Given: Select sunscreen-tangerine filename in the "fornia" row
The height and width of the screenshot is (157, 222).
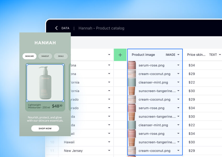Looking at the screenshot, I should click(157, 91).
